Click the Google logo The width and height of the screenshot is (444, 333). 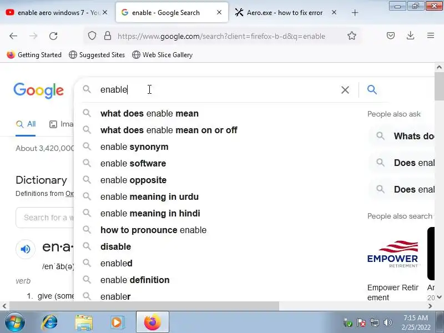[x=38, y=90]
